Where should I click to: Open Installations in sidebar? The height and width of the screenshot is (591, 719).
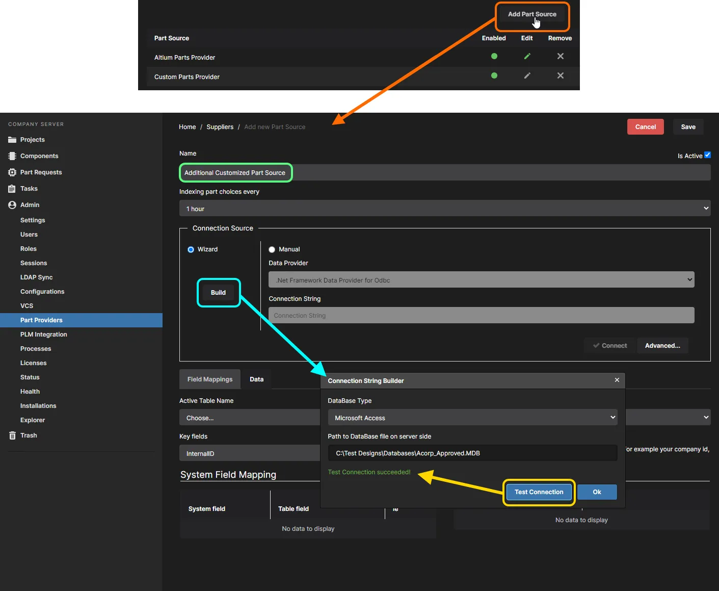(38, 406)
